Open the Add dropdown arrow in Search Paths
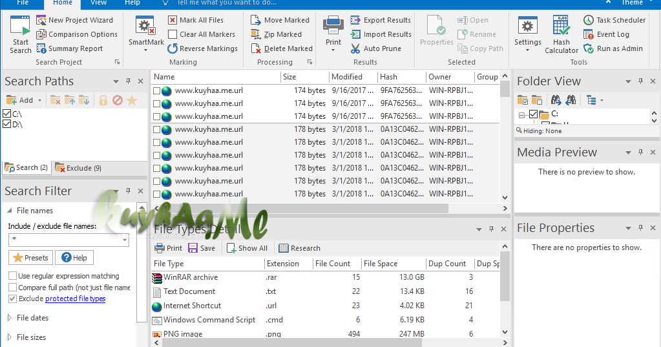This screenshot has width=661, height=347. [39, 100]
